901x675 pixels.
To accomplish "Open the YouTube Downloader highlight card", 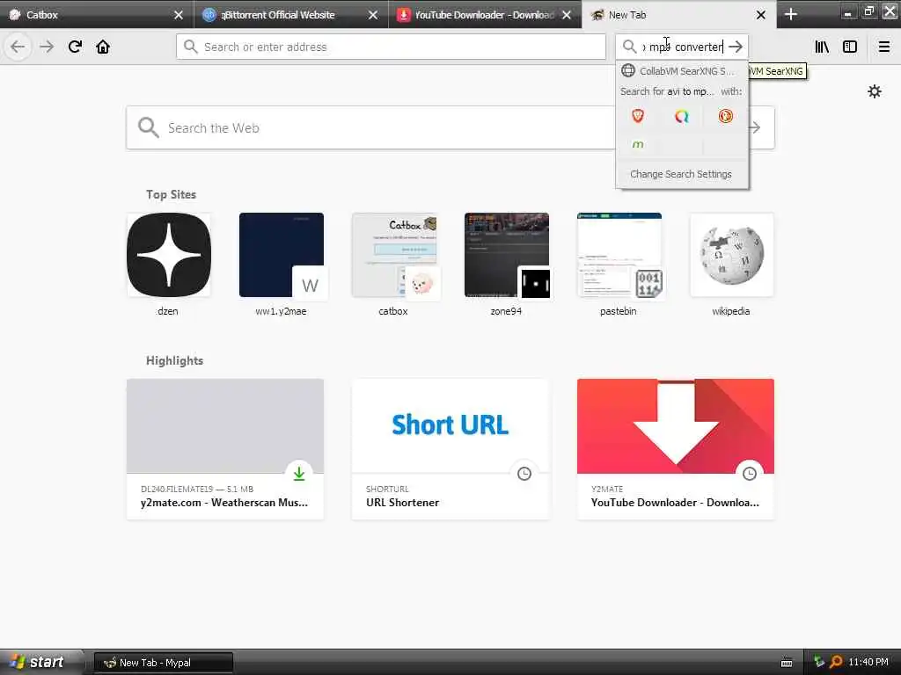I will click(676, 449).
